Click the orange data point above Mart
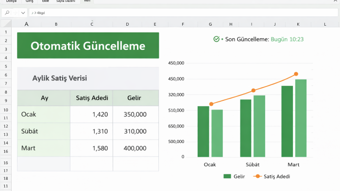This screenshot has height=191, width=340. tap(296, 74)
